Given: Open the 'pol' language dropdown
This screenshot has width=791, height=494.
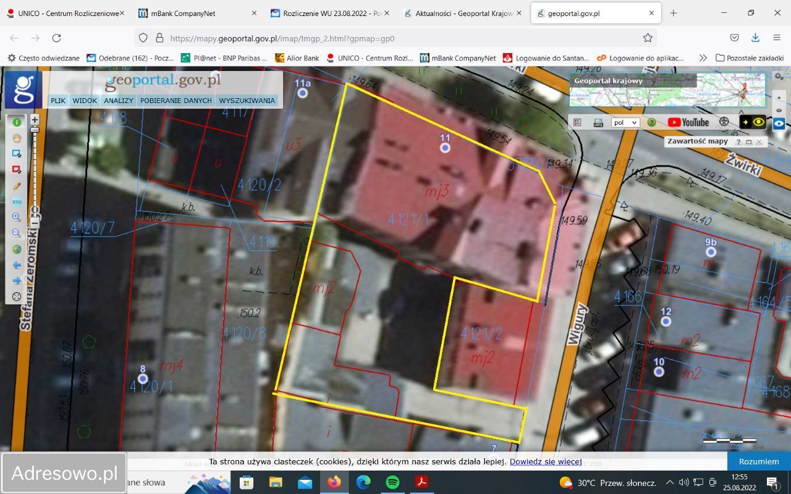Looking at the screenshot, I should click(625, 122).
